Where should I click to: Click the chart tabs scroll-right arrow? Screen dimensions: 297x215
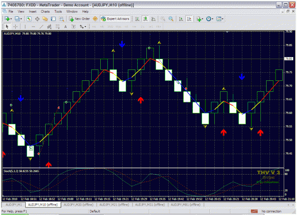click(x=293, y=205)
